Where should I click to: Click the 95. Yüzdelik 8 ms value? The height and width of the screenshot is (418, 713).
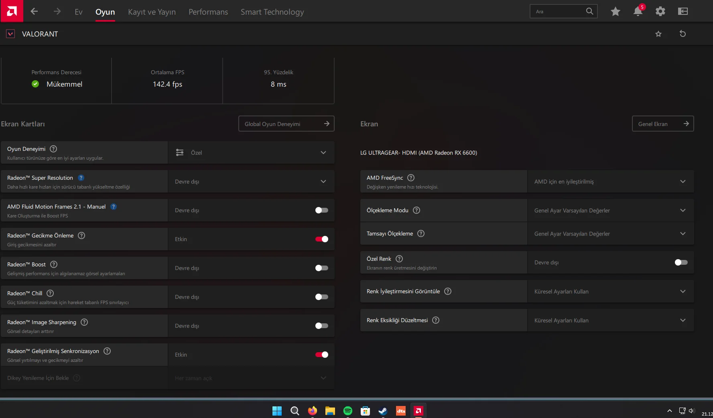[278, 84]
